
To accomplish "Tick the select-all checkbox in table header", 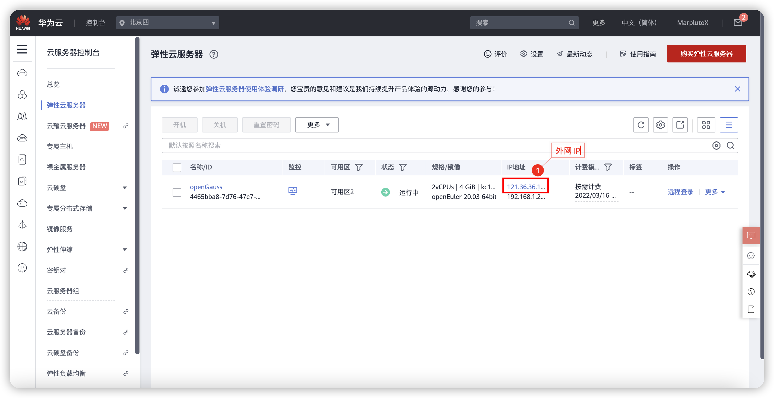I will pos(177,168).
